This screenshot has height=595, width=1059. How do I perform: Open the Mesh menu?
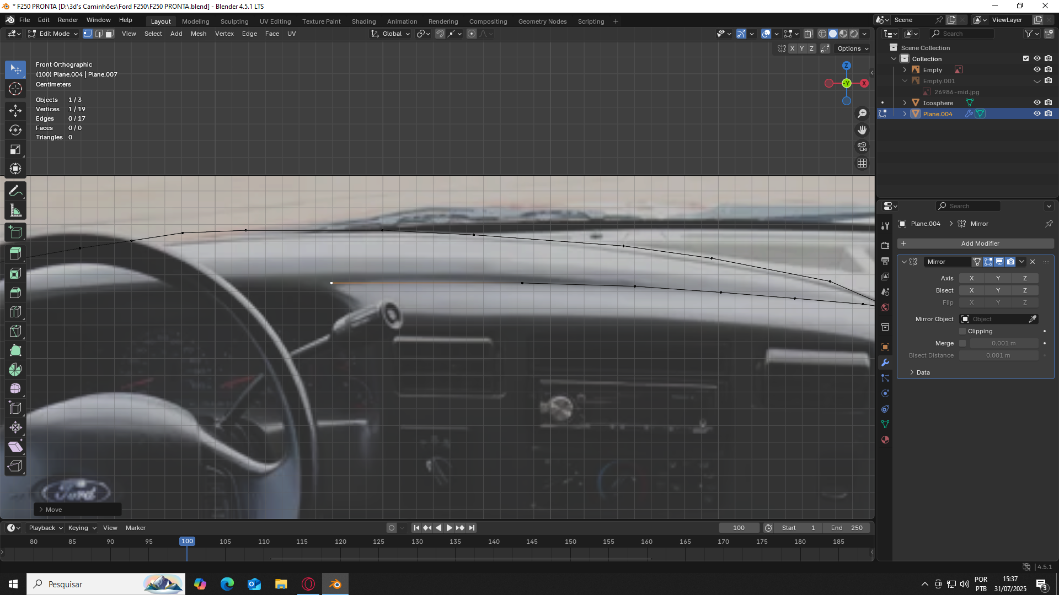point(199,34)
